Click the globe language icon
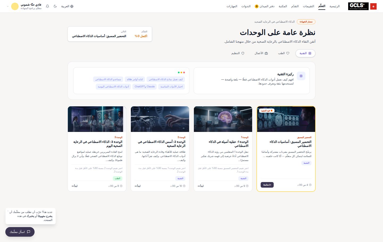 pos(72,6)
